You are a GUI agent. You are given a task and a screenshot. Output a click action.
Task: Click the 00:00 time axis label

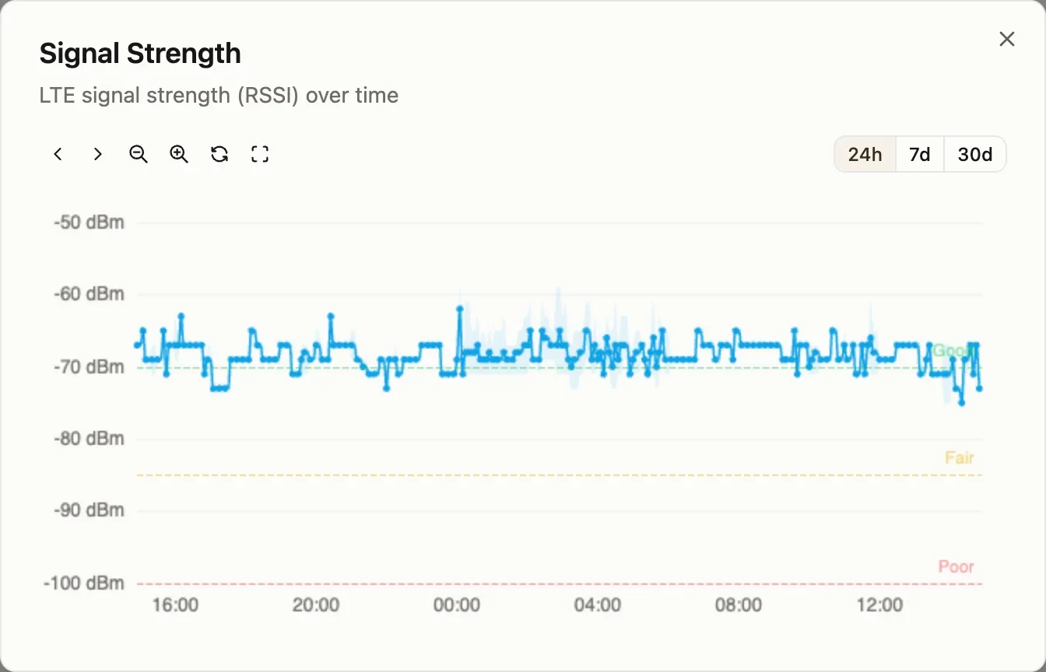[x=457, y=604]
